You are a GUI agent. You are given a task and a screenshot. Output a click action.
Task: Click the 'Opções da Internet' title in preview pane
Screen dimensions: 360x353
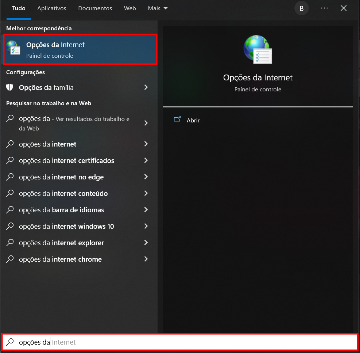tap(258, 78)
